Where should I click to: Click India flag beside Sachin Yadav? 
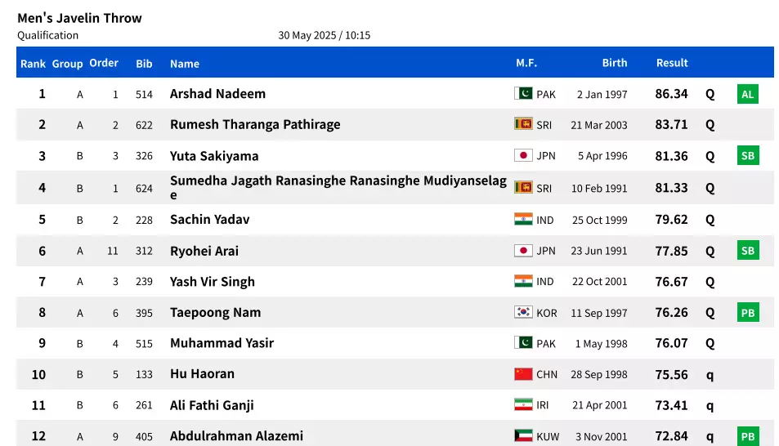coord(523,219)
